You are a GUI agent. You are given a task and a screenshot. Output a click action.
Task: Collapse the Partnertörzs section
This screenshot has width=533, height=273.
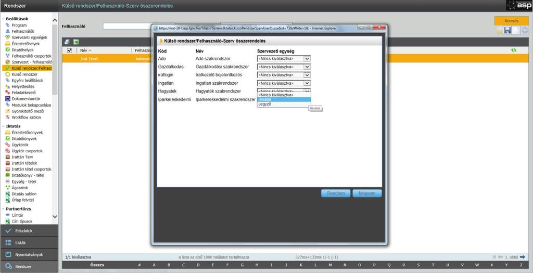click(3, 209)
